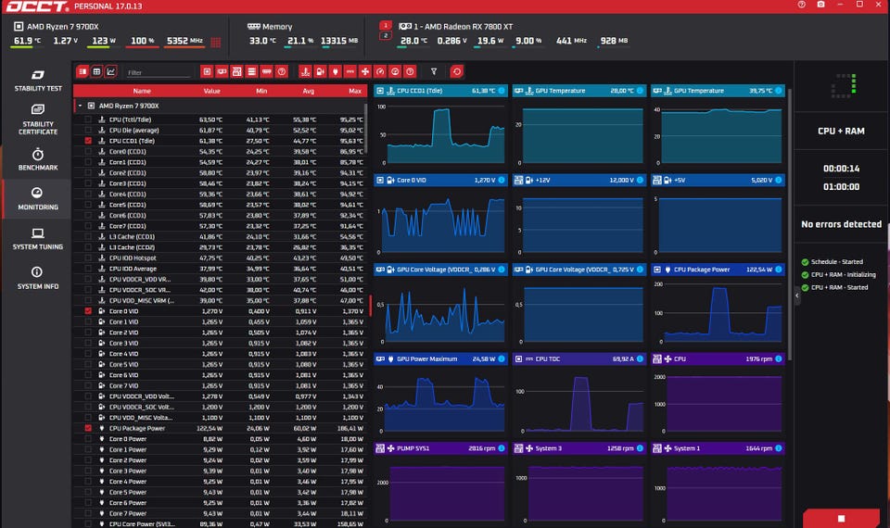
Task: Uncheck the CPU CCD1 (Tdie) checkbox
Action: coord(88,141)
